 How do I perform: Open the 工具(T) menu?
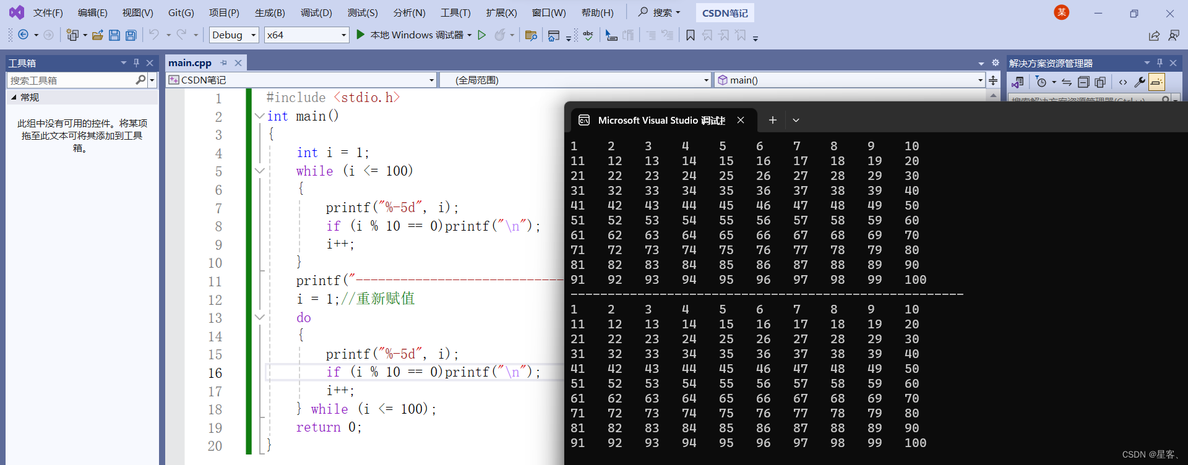pos(455,13)
